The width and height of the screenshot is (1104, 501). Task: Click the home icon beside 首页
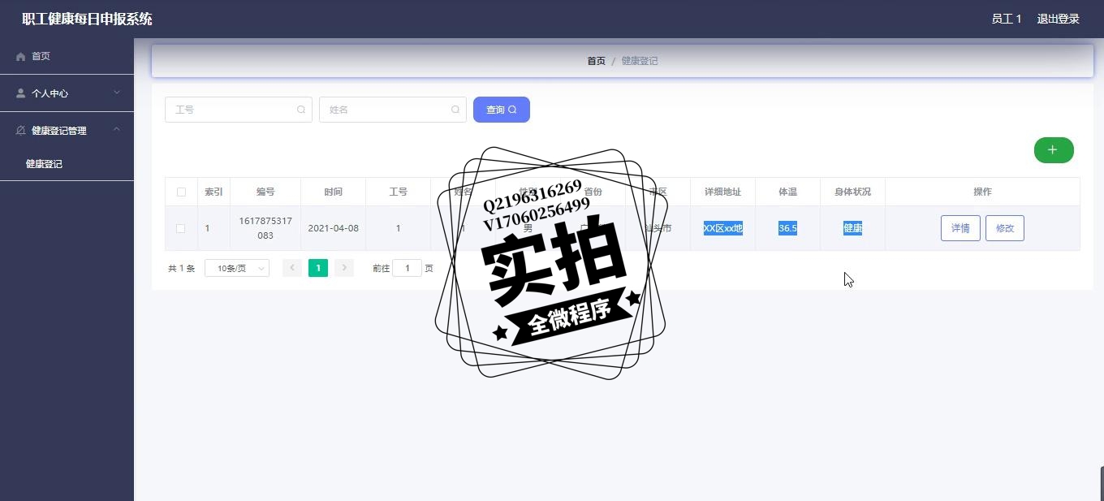click(x=21, y=57)
